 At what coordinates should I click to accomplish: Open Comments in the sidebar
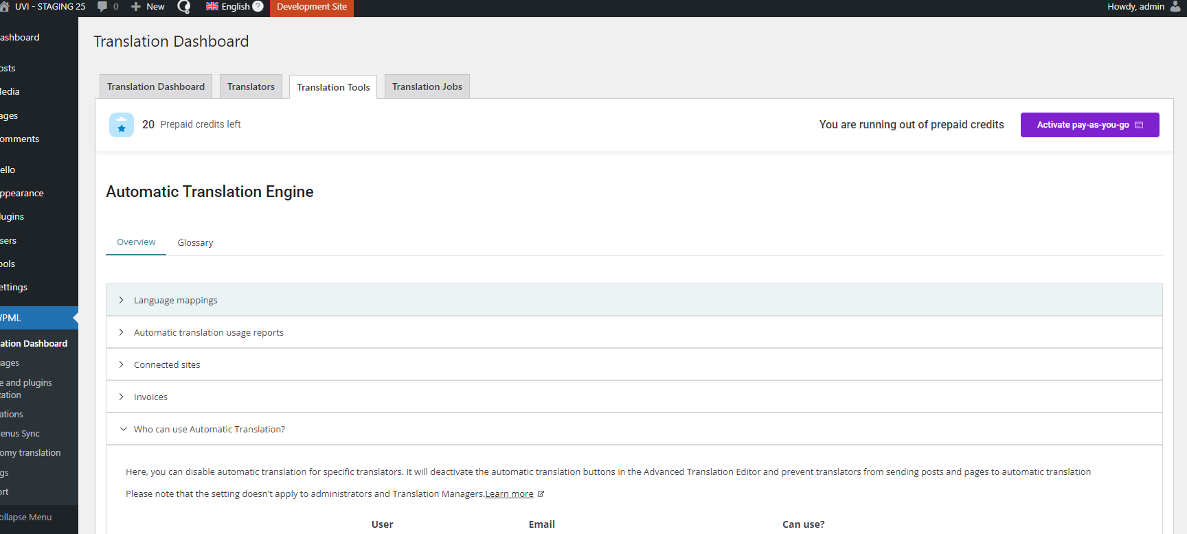click(39, 139)
